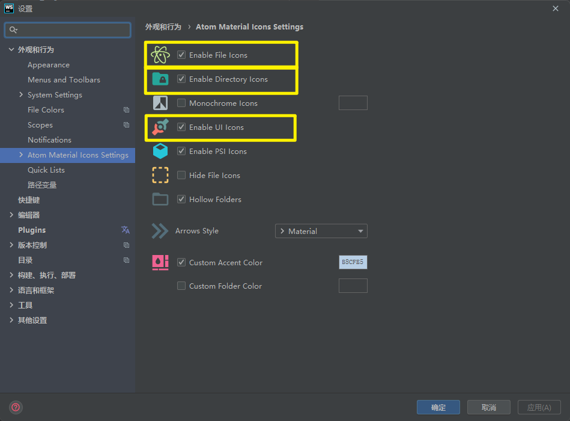Expand System Settings node
This screenshot has height=421, width=570.
(20, 94)
